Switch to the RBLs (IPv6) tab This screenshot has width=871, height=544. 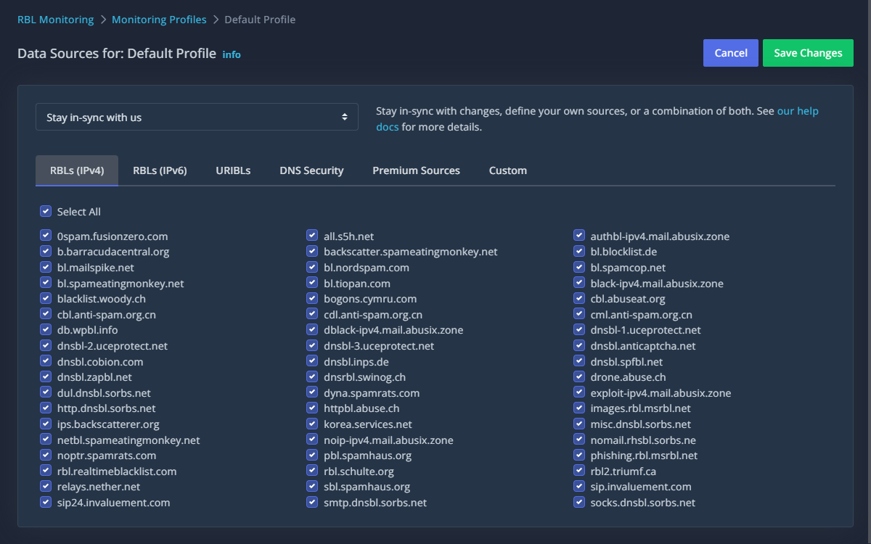tap(160, 170)
